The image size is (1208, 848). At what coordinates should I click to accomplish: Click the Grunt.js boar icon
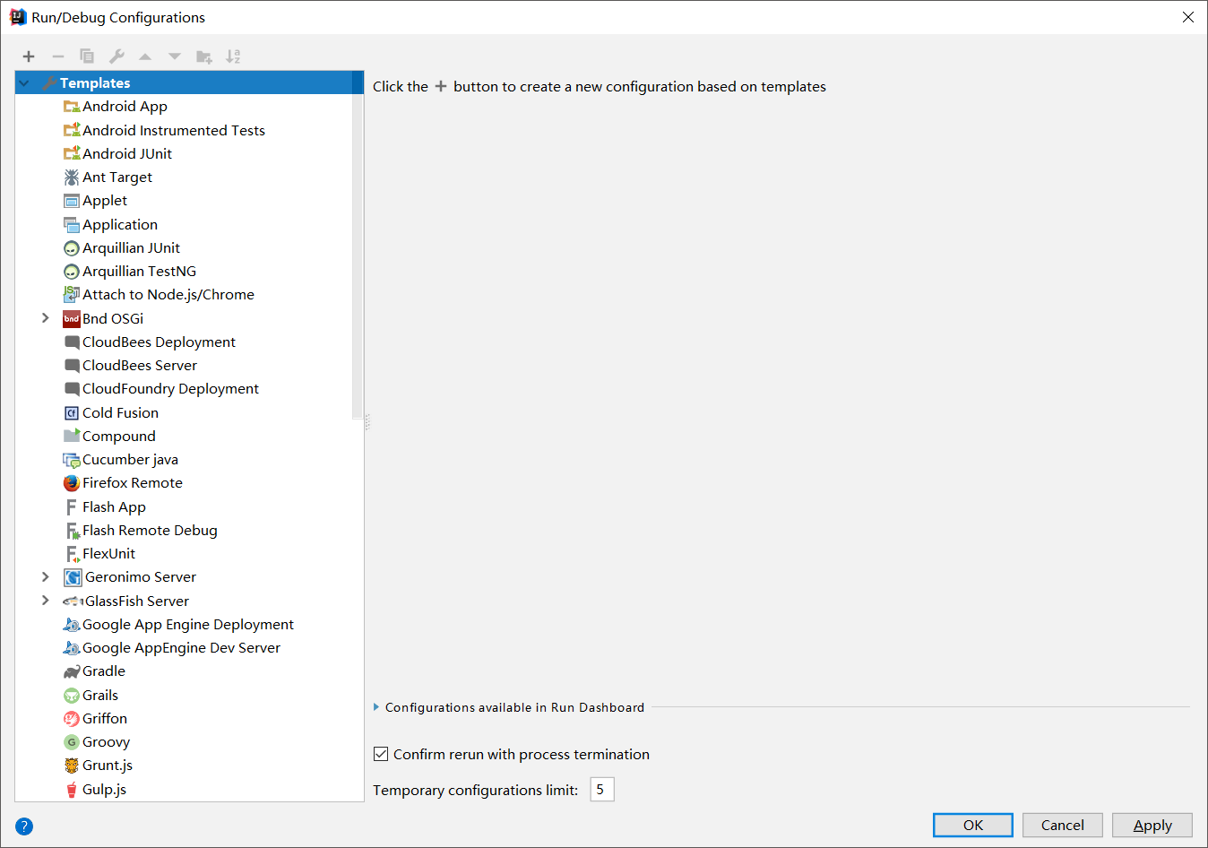pos(72,766)
